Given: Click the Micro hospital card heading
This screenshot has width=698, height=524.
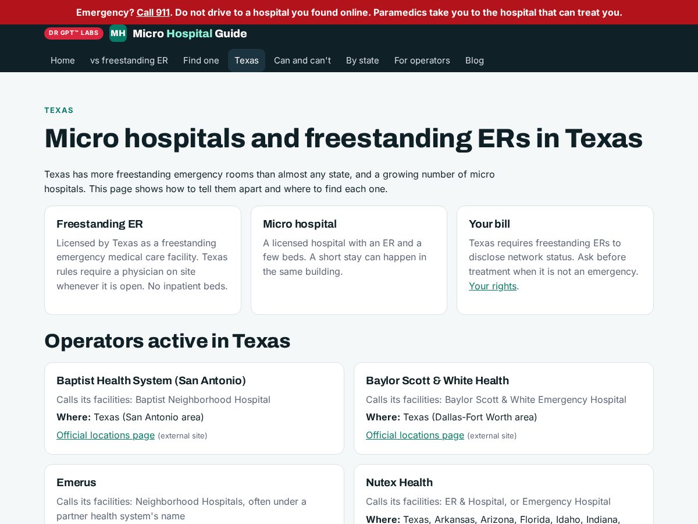Looking at the screenshot, I should pos(300,224).
